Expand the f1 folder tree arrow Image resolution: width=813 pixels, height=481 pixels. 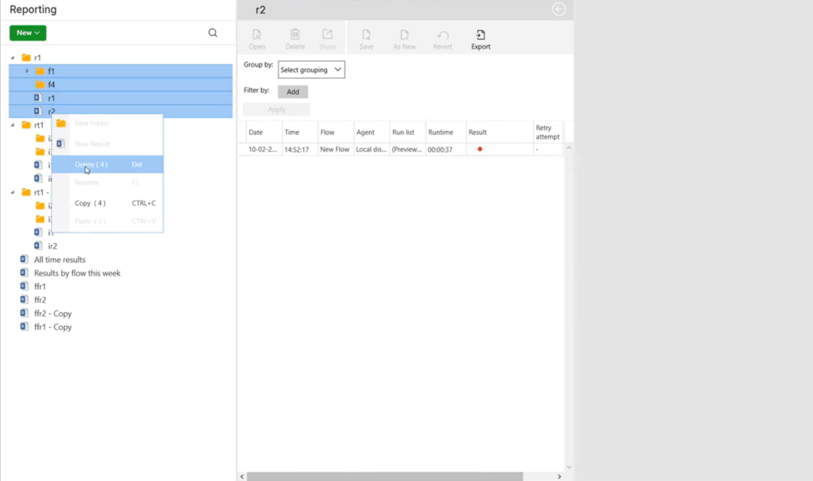27,71
